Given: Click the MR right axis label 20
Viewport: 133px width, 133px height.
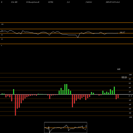Looking at the screenshot, I should click(130, 92).
